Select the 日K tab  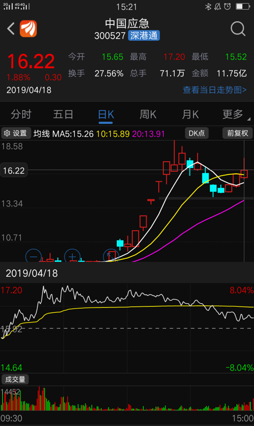[x=106, y=114]
